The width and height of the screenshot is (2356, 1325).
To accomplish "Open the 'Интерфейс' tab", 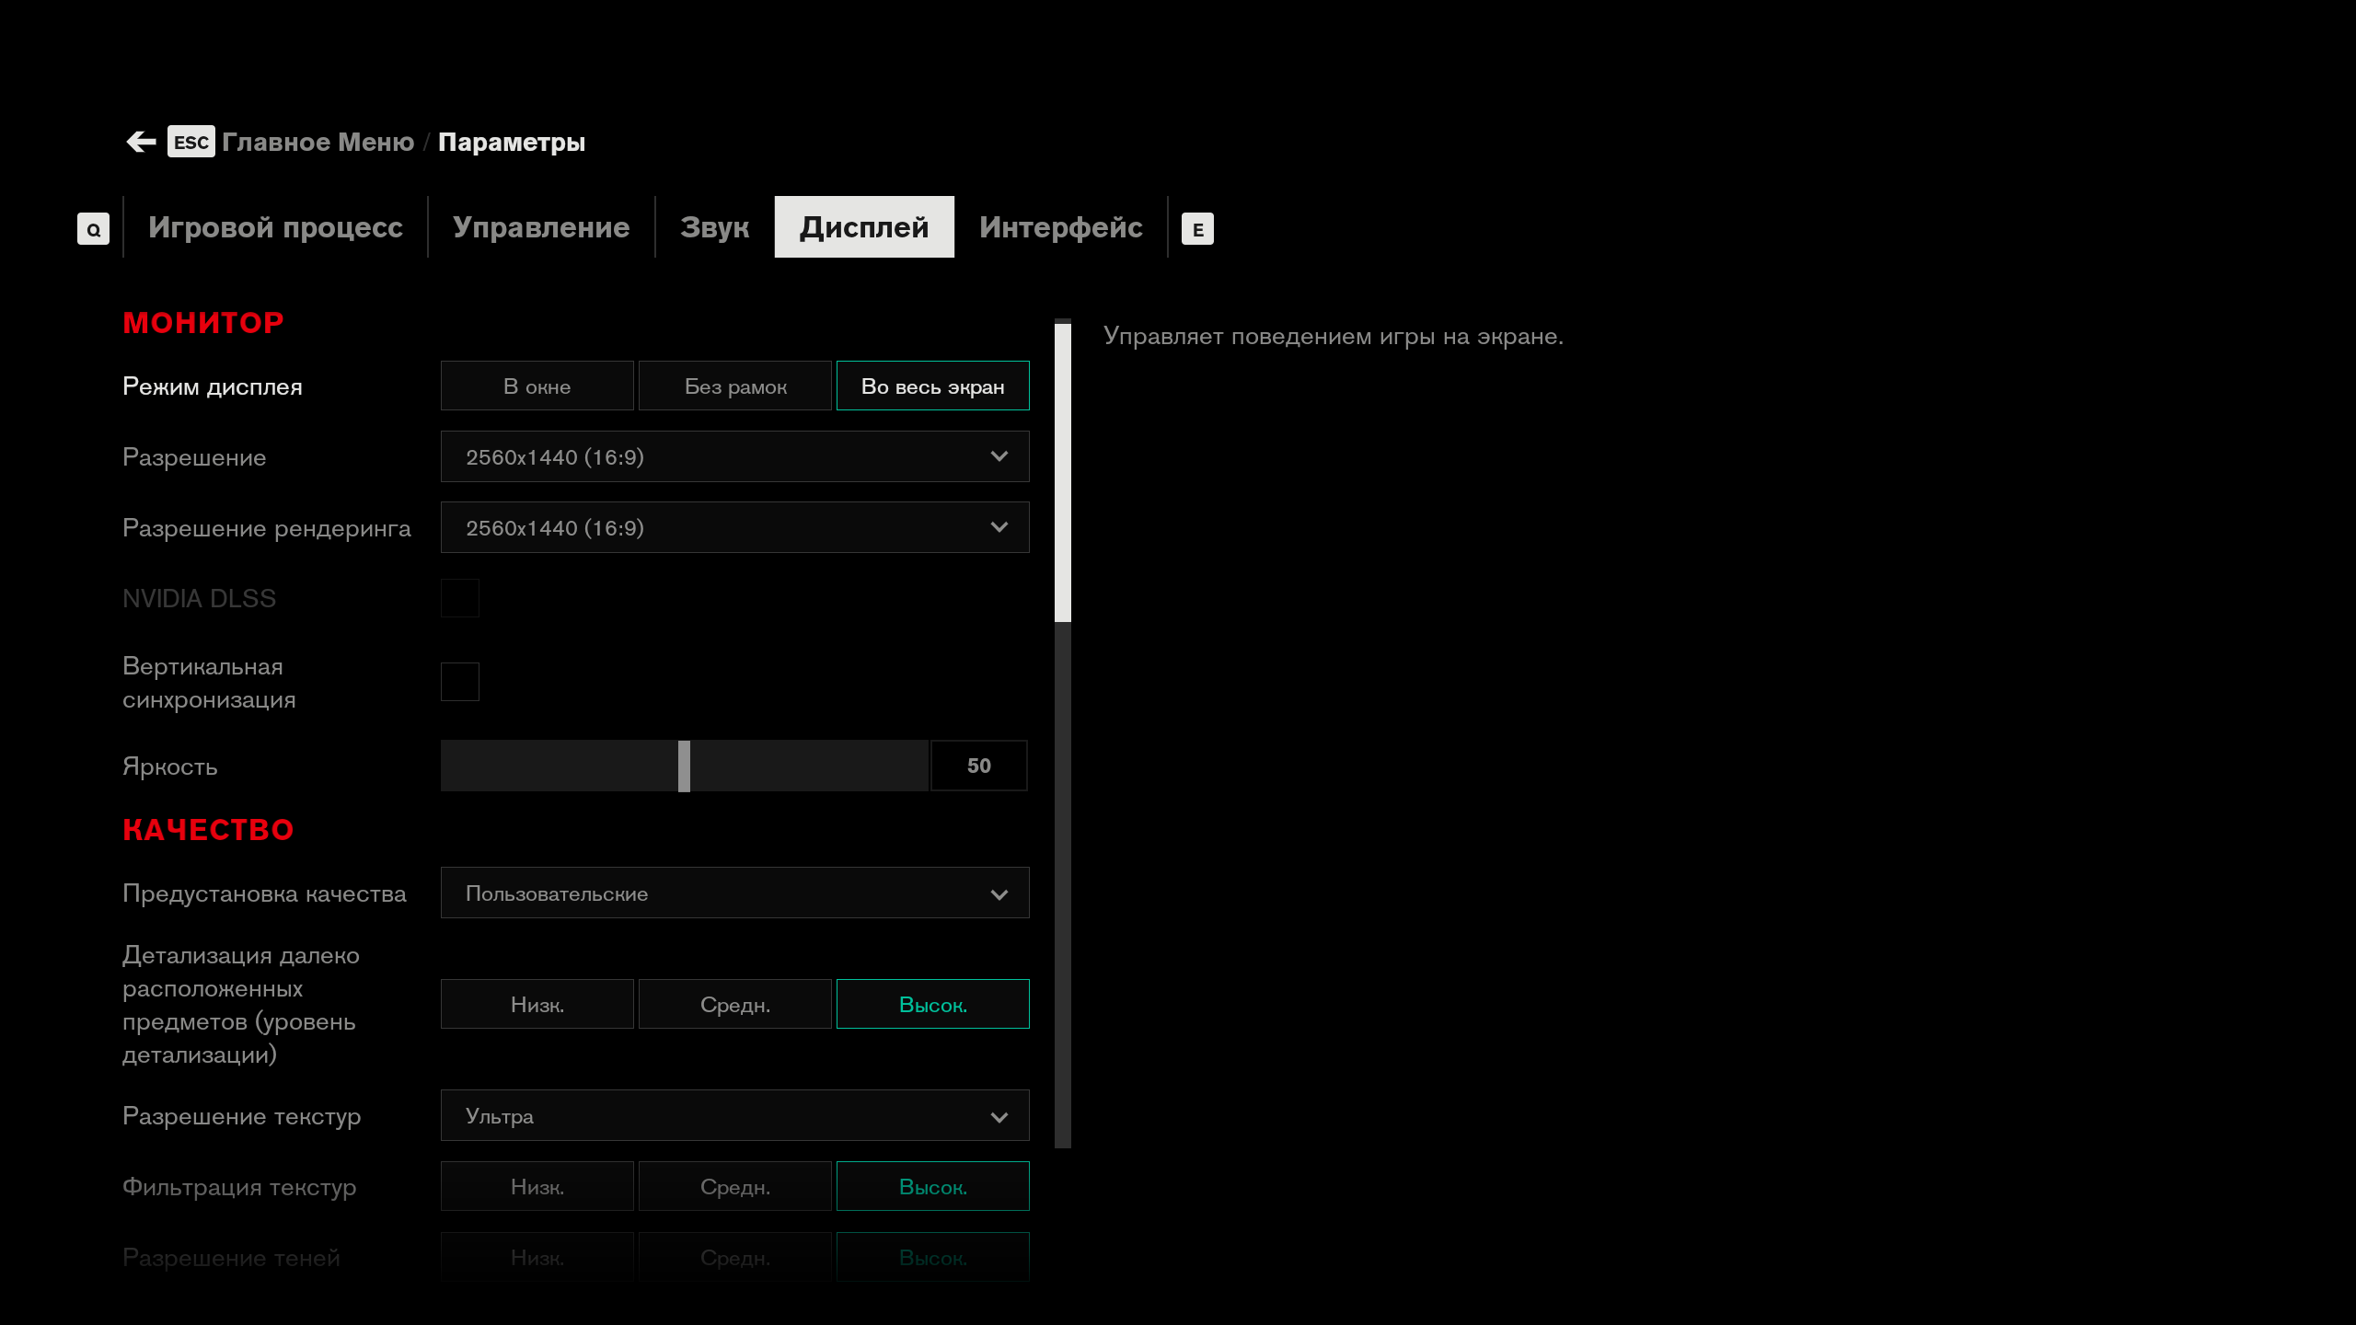I will click(x=1060, y=227).
